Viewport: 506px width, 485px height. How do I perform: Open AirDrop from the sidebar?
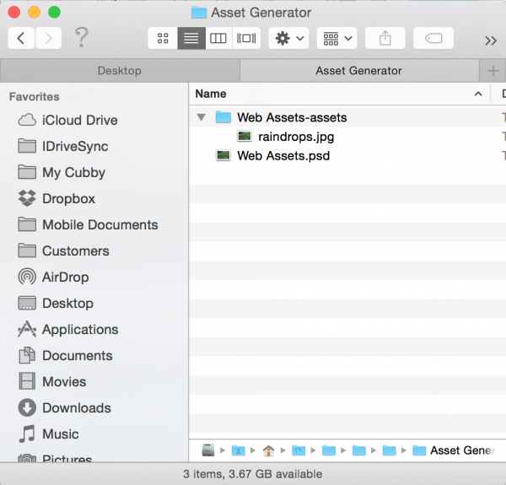[65, 278]
